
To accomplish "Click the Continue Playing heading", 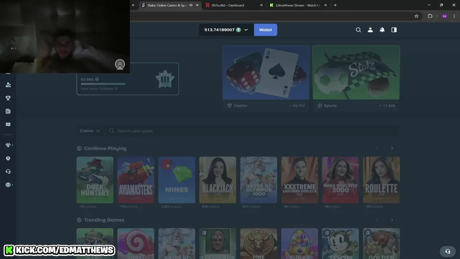I will 105,148.
